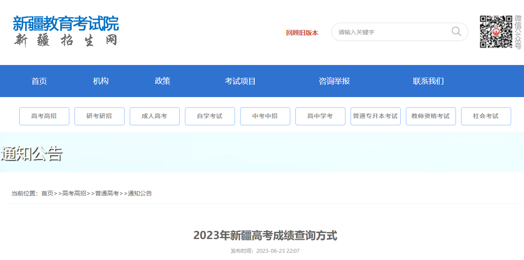This screenshot has width=524, height=260.
Task: Choose the 中考中招 category button
Action: [x=265, y=116]
